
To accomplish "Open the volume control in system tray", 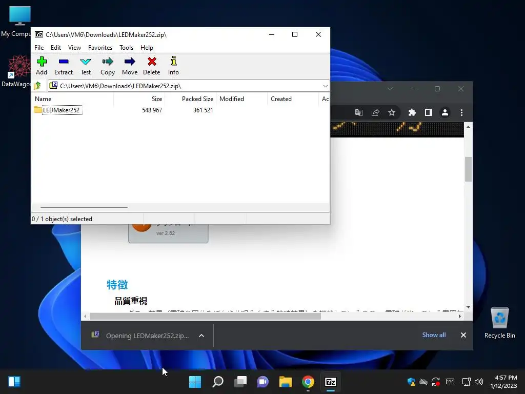I will pos(479,382).
